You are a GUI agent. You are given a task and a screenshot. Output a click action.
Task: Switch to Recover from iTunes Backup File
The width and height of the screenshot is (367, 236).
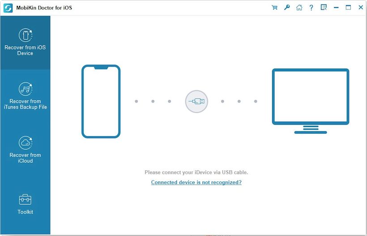point(25,104)
